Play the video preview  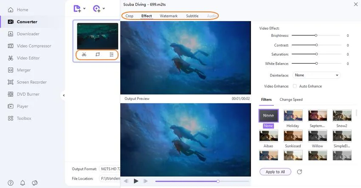coord(136,181)
